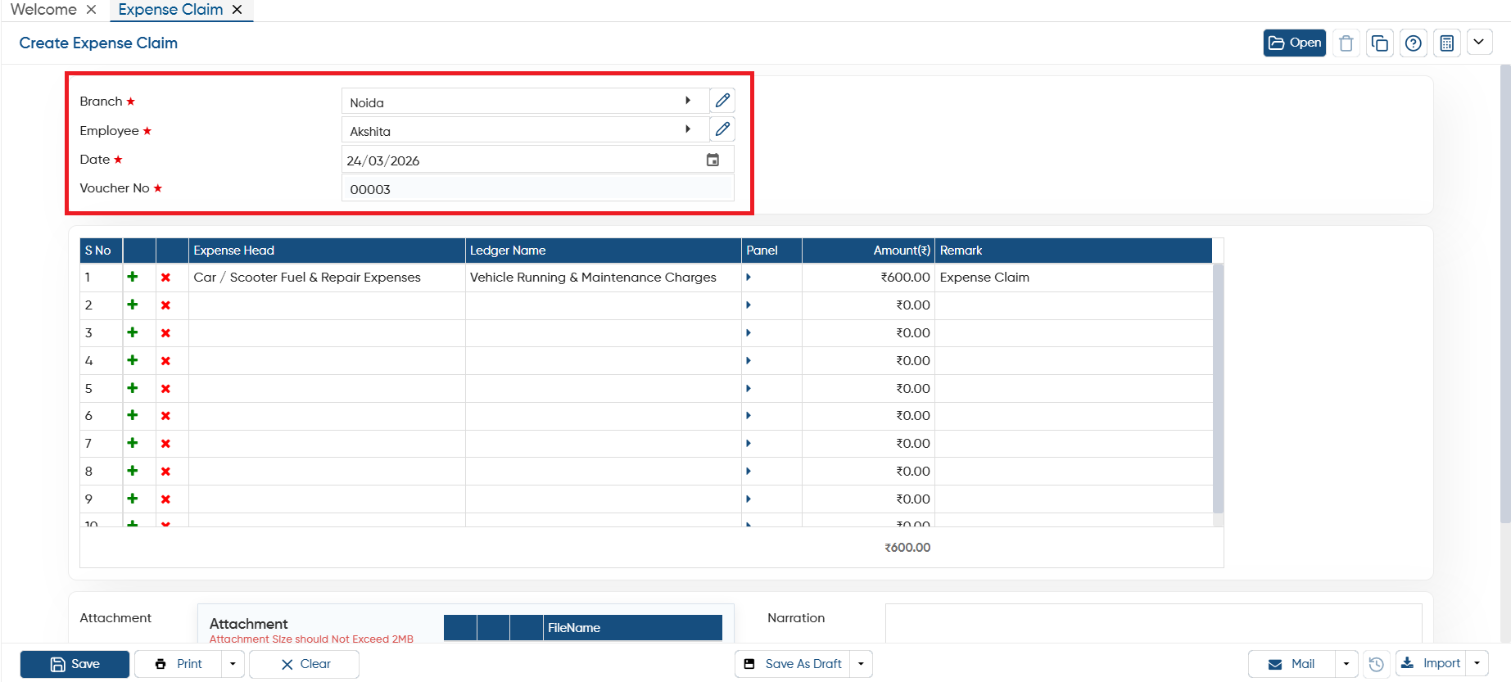Open the Mail dropdown arrow
This screenshot has width=1511, height=682.
1346,664
